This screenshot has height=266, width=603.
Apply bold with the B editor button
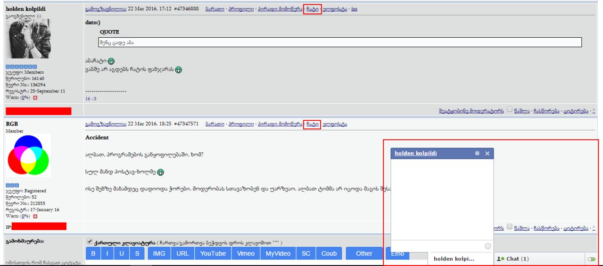tap(93, 253)
